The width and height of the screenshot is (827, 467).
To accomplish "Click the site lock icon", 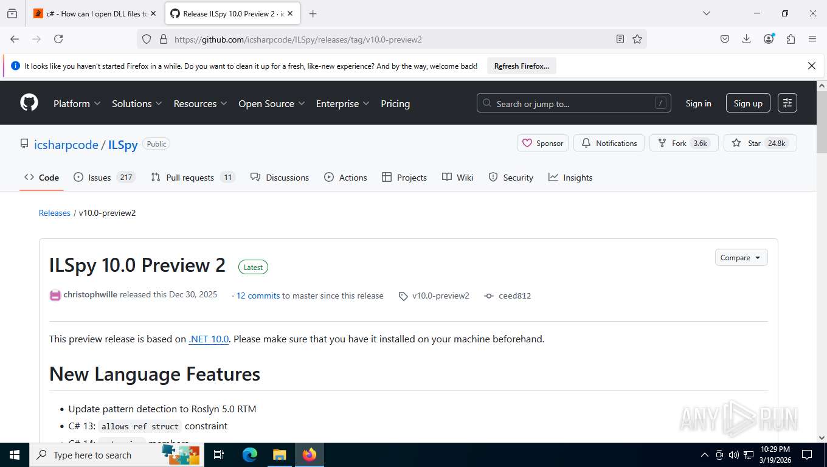I will [x=163, y=39].
